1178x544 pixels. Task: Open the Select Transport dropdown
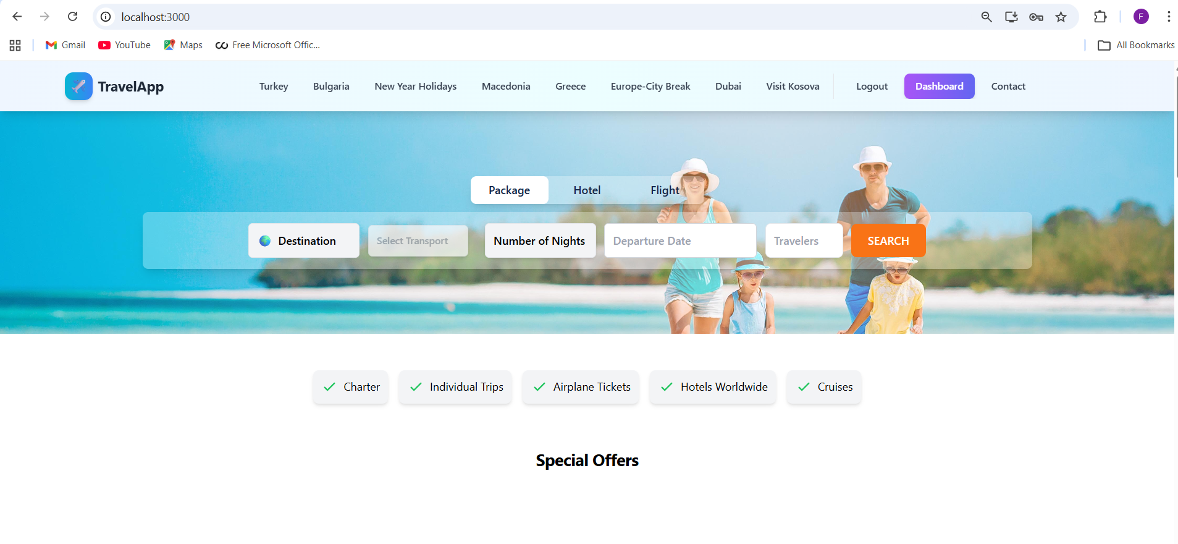pyautogui.click(x=418, y=241)
